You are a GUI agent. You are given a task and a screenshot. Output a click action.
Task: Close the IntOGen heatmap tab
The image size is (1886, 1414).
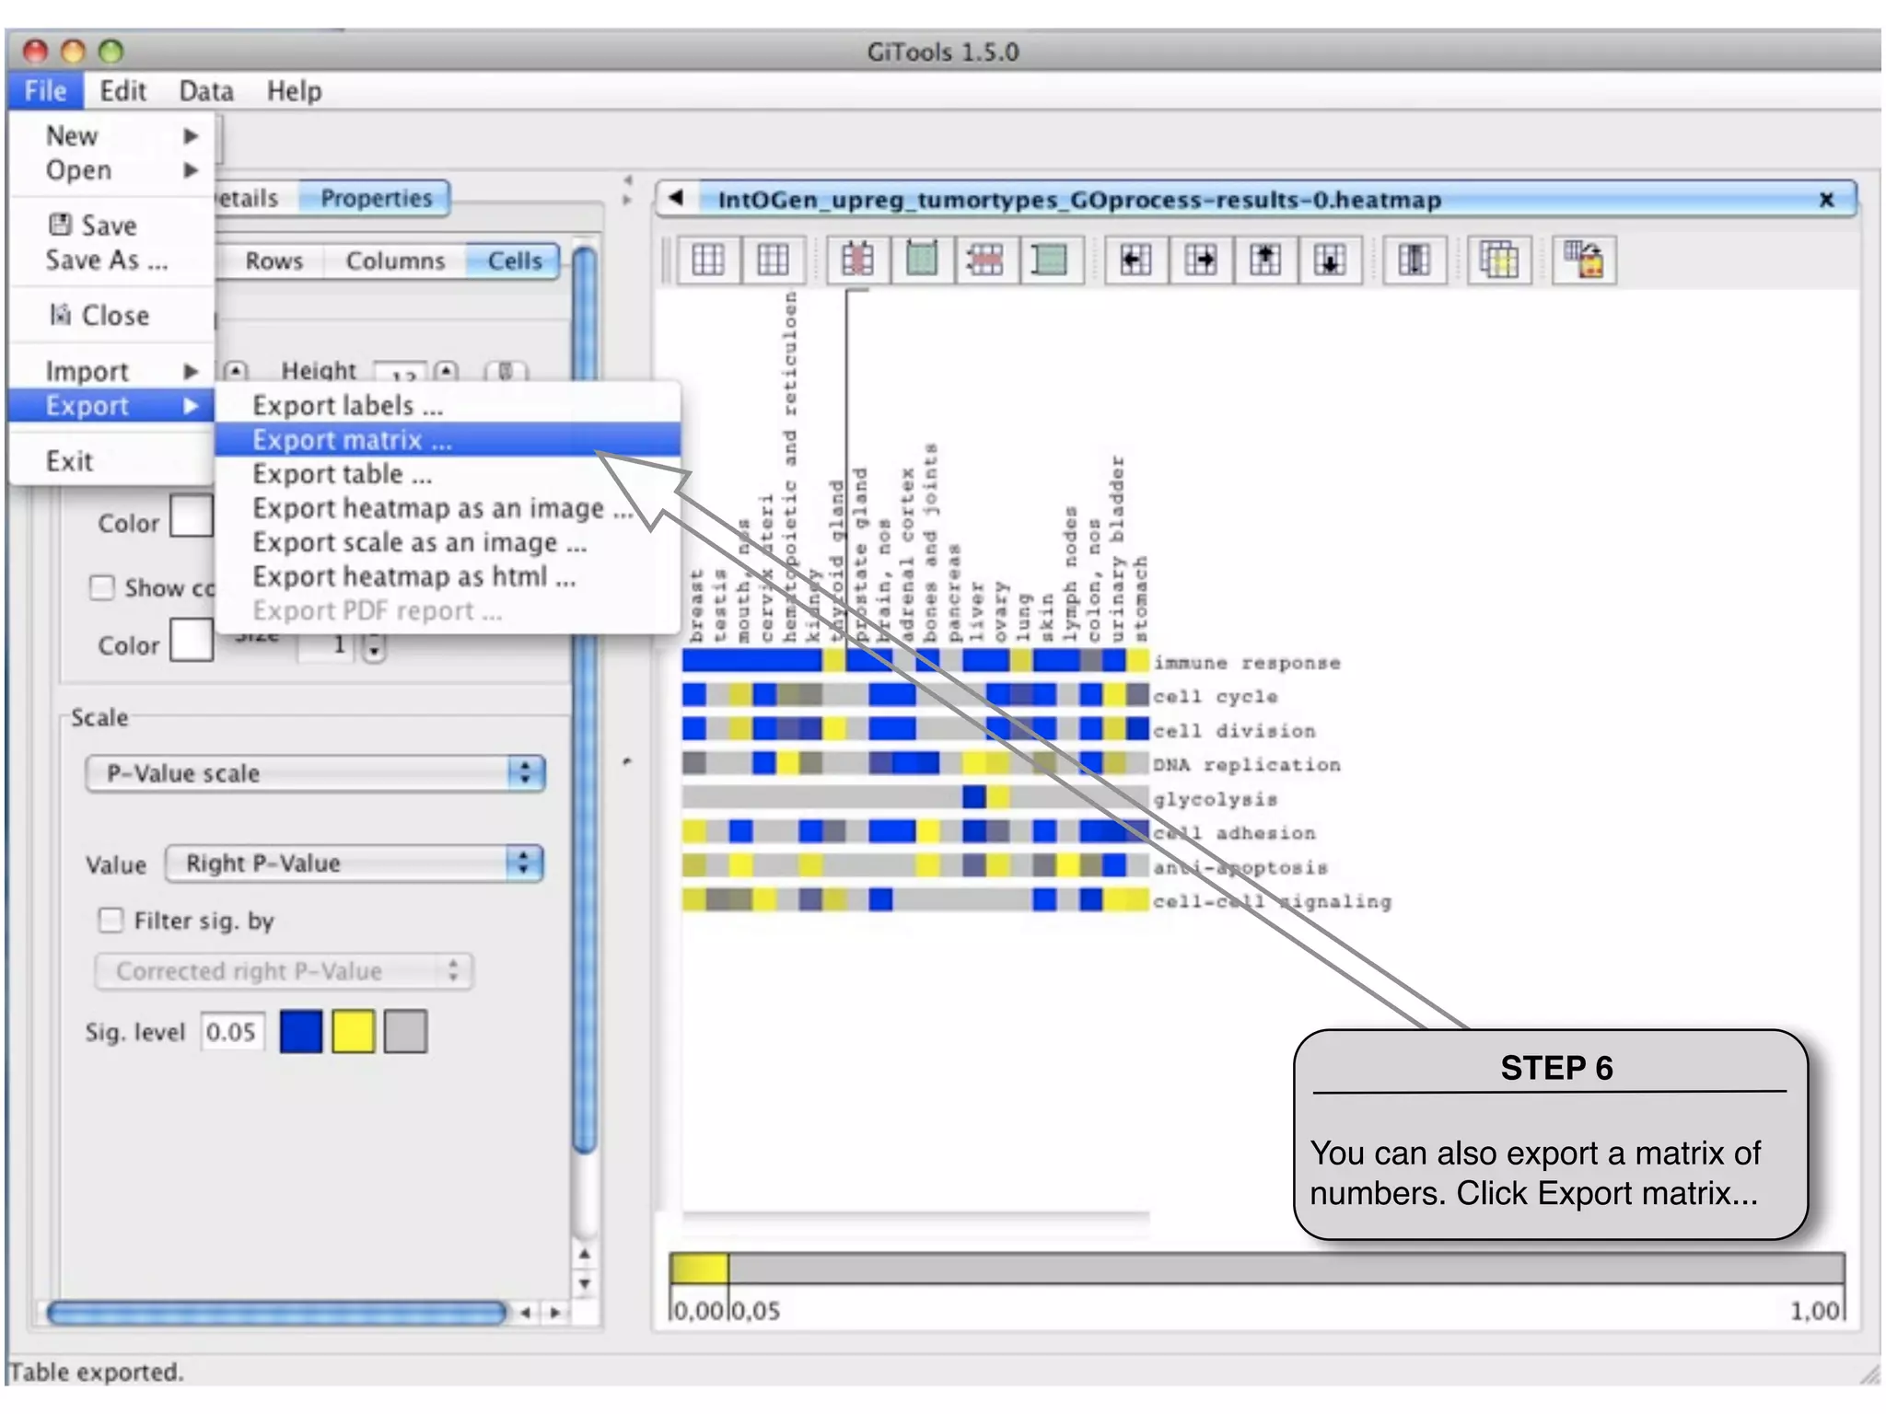click(1827, 200)
